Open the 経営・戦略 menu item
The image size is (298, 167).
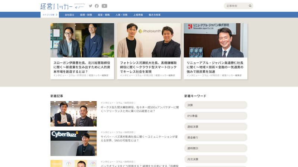pyautogui.click(x=104, y=15)
